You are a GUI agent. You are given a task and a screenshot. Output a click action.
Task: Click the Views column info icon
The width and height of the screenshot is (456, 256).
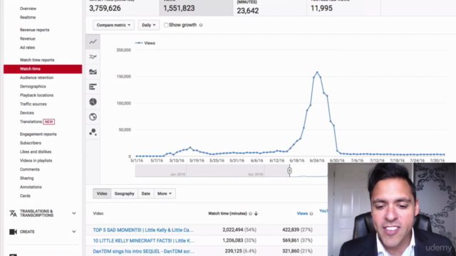click(311, 213)
